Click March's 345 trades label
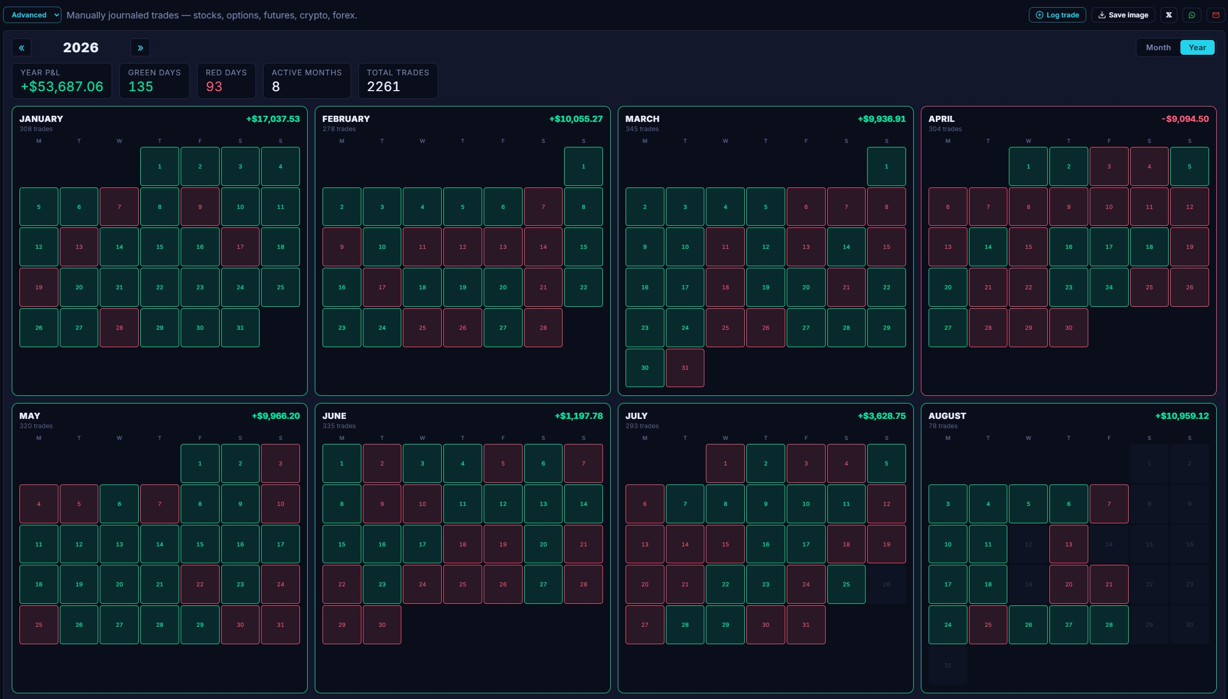 [642, 129]
